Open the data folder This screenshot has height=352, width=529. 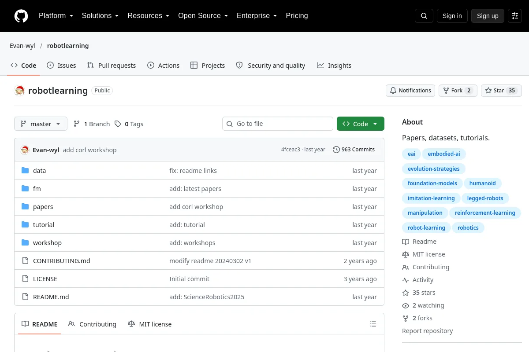pos(39,171)
